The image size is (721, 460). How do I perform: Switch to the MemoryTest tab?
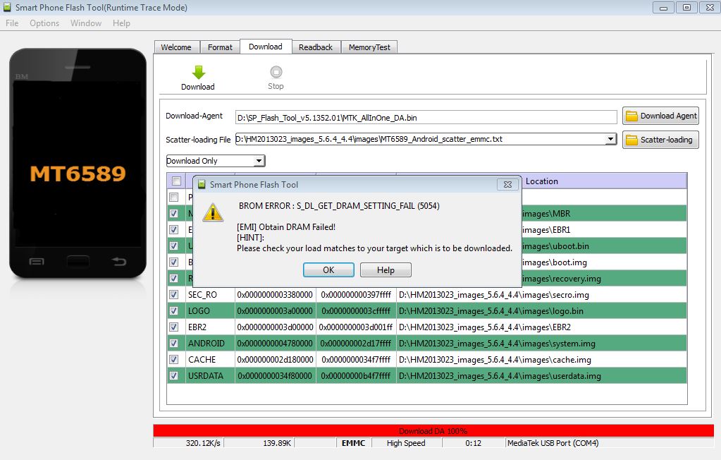[371, 47]
